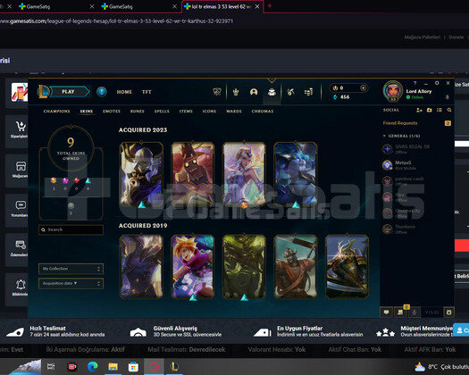Switch to the CHROMAS collection tab
Screen dimensions: 469x375
(263, 112)
